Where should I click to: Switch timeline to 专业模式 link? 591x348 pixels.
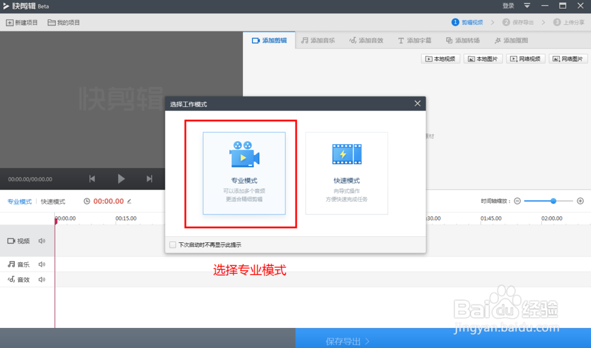(20, 201)
